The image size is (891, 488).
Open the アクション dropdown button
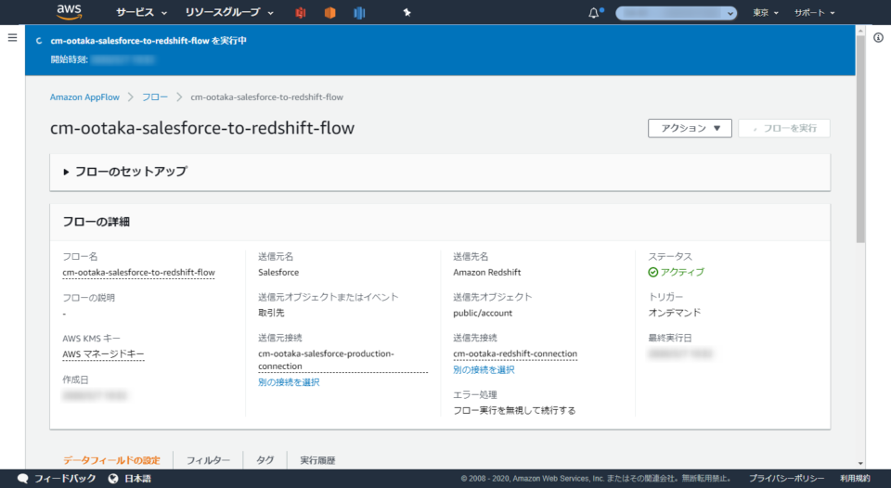[x=690, y=128]
